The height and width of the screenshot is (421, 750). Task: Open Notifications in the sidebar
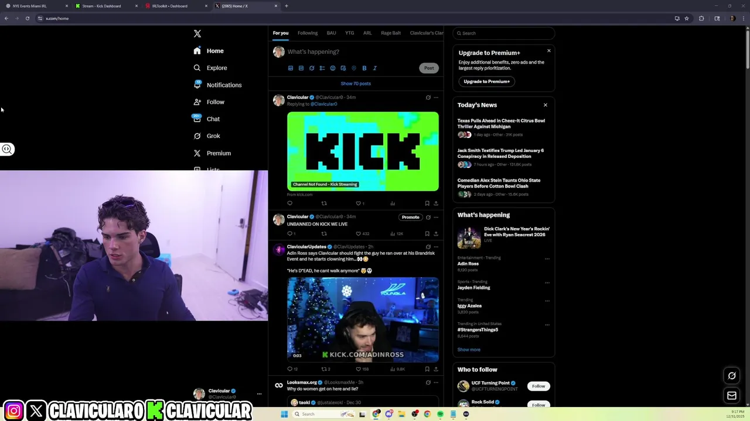(217, 85)
